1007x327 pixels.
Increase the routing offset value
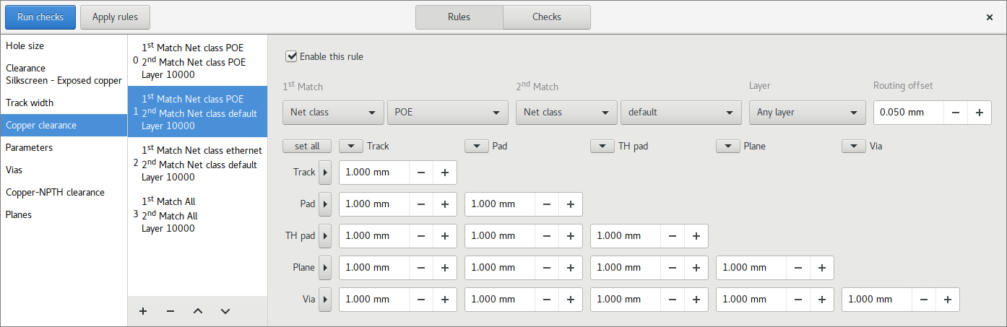[980, 113]
